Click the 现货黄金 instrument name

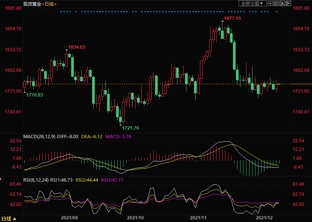click(31, 4)
